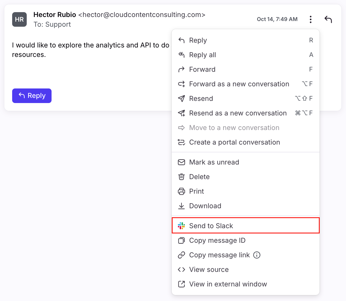Click the info icon beside Copy message link
This screenshot has width=346, height=301.
(257, 255)
